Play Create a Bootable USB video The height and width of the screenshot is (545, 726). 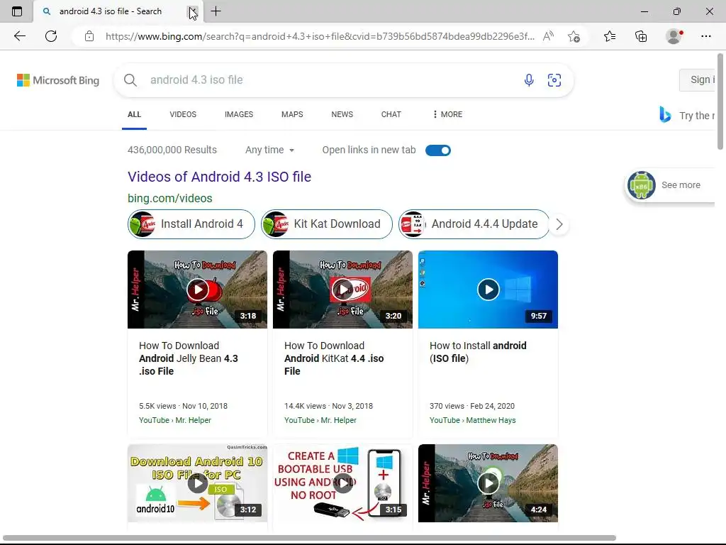click(x=342, y=483)
